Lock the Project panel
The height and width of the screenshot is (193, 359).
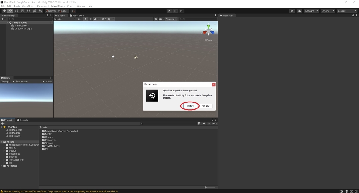pos(212,120)
